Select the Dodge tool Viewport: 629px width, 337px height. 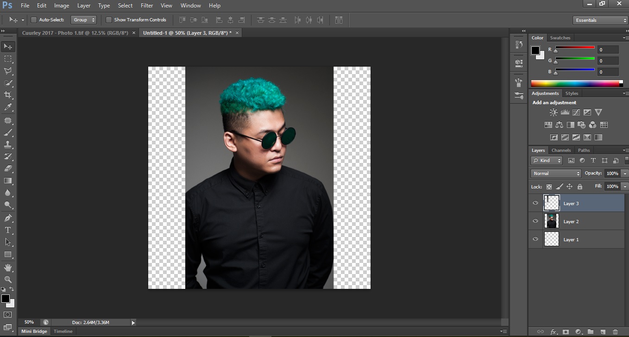(8, 205)
